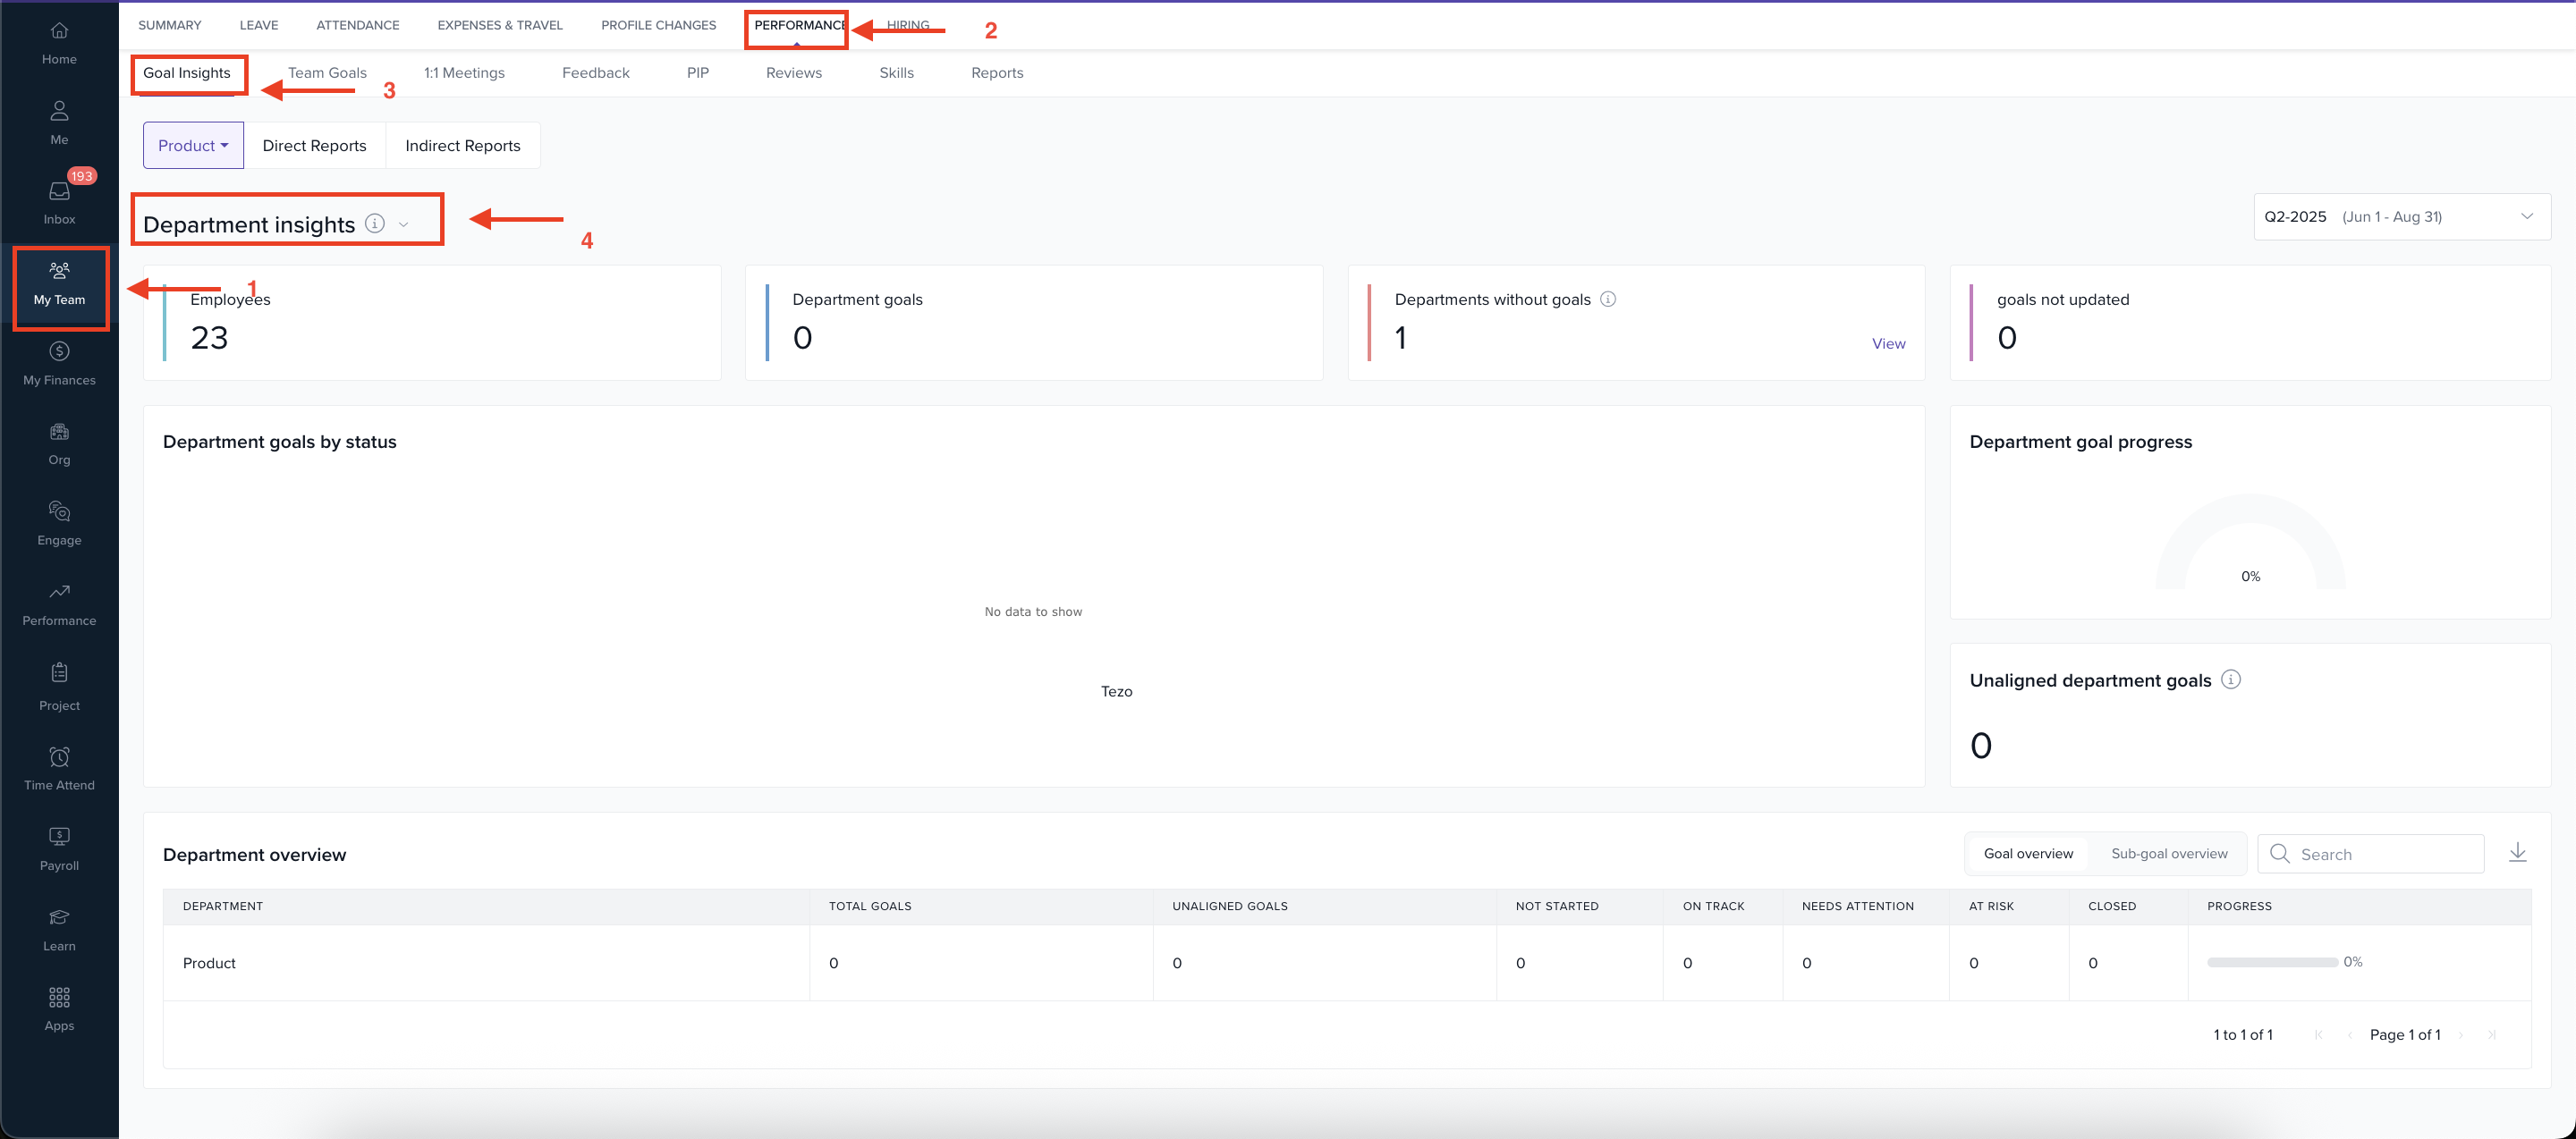Open the Product department dropdown
The height and width of the screenshot is (1139, 2576).
click(192, 145)
